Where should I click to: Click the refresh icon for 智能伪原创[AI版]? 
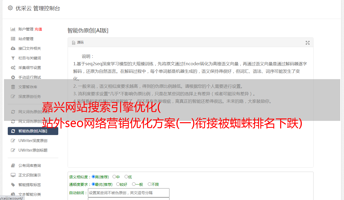13,131
